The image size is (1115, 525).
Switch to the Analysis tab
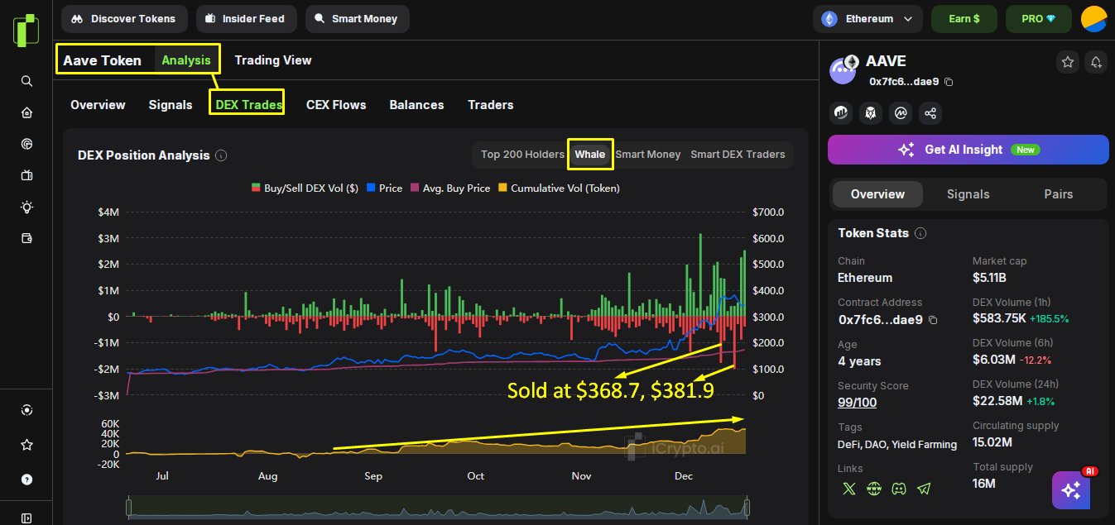pyautogui.click(x=186, y=60)
